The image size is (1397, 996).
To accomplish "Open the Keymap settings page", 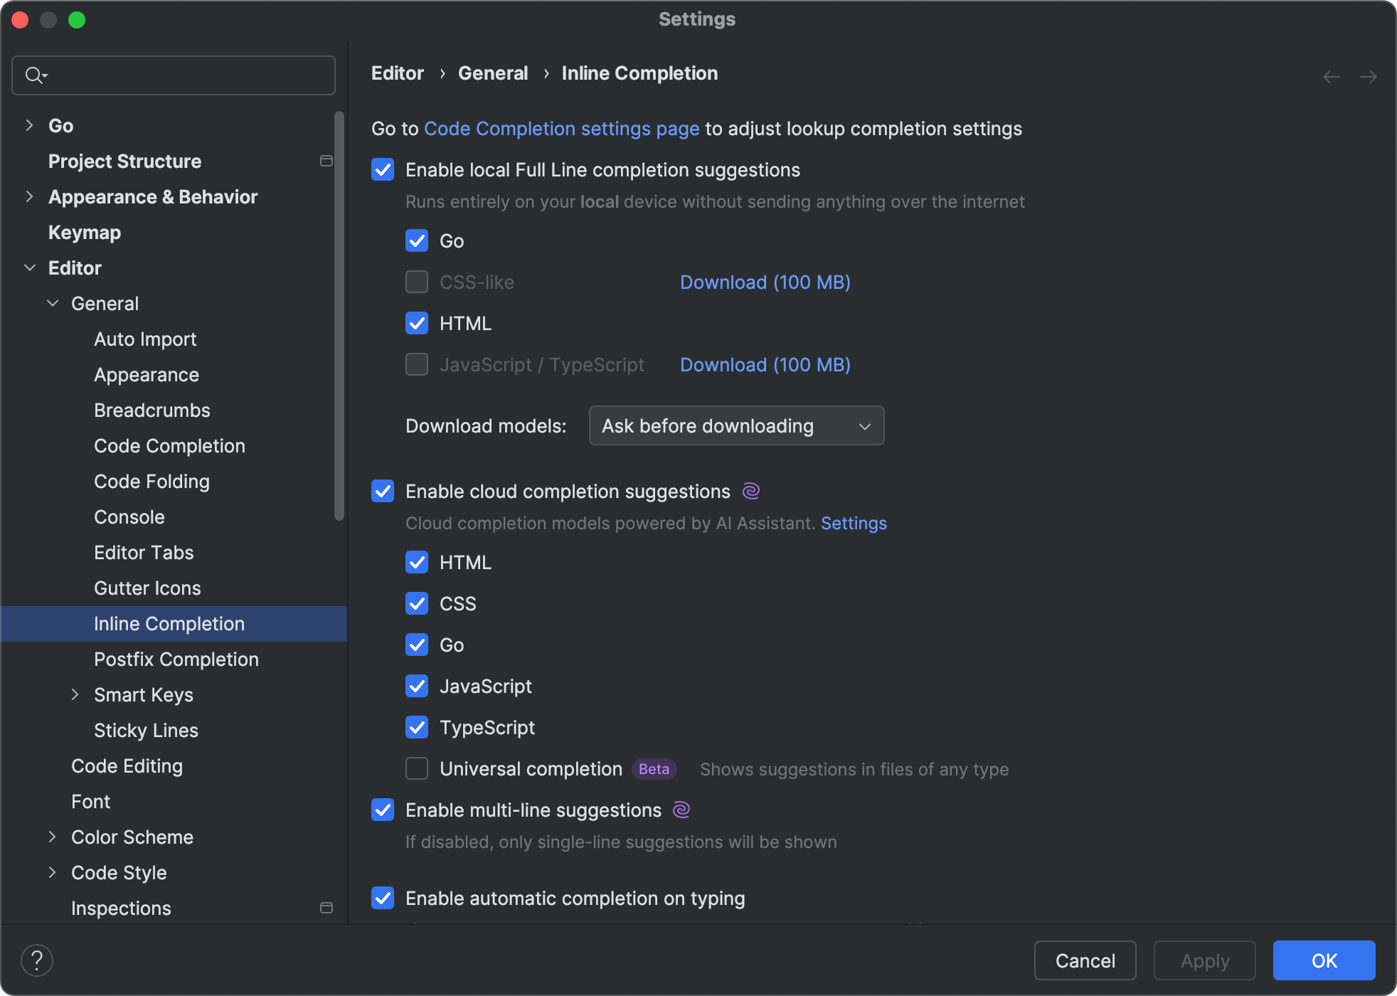I will (x=84, y=232).
